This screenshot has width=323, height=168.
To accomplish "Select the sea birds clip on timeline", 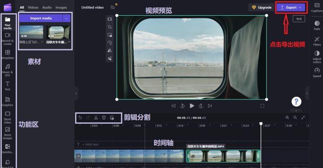I will pos(129,156).
